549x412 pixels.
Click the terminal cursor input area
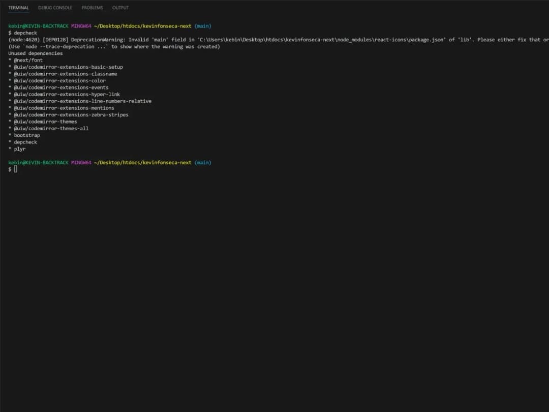15,169
